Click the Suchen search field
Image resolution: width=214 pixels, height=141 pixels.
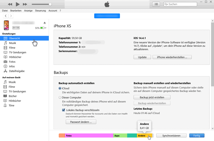pos(180,4)
